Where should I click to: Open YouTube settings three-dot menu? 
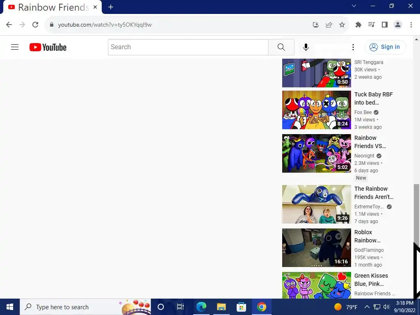pyautogui.click(x=353, y=47)
